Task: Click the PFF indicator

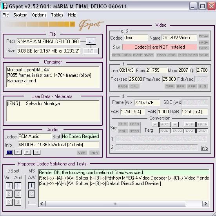Action: (192, 86)
